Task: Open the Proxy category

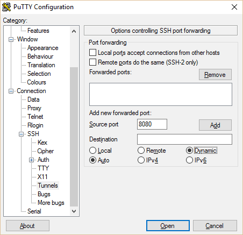Action: click(x=34, y=108)
